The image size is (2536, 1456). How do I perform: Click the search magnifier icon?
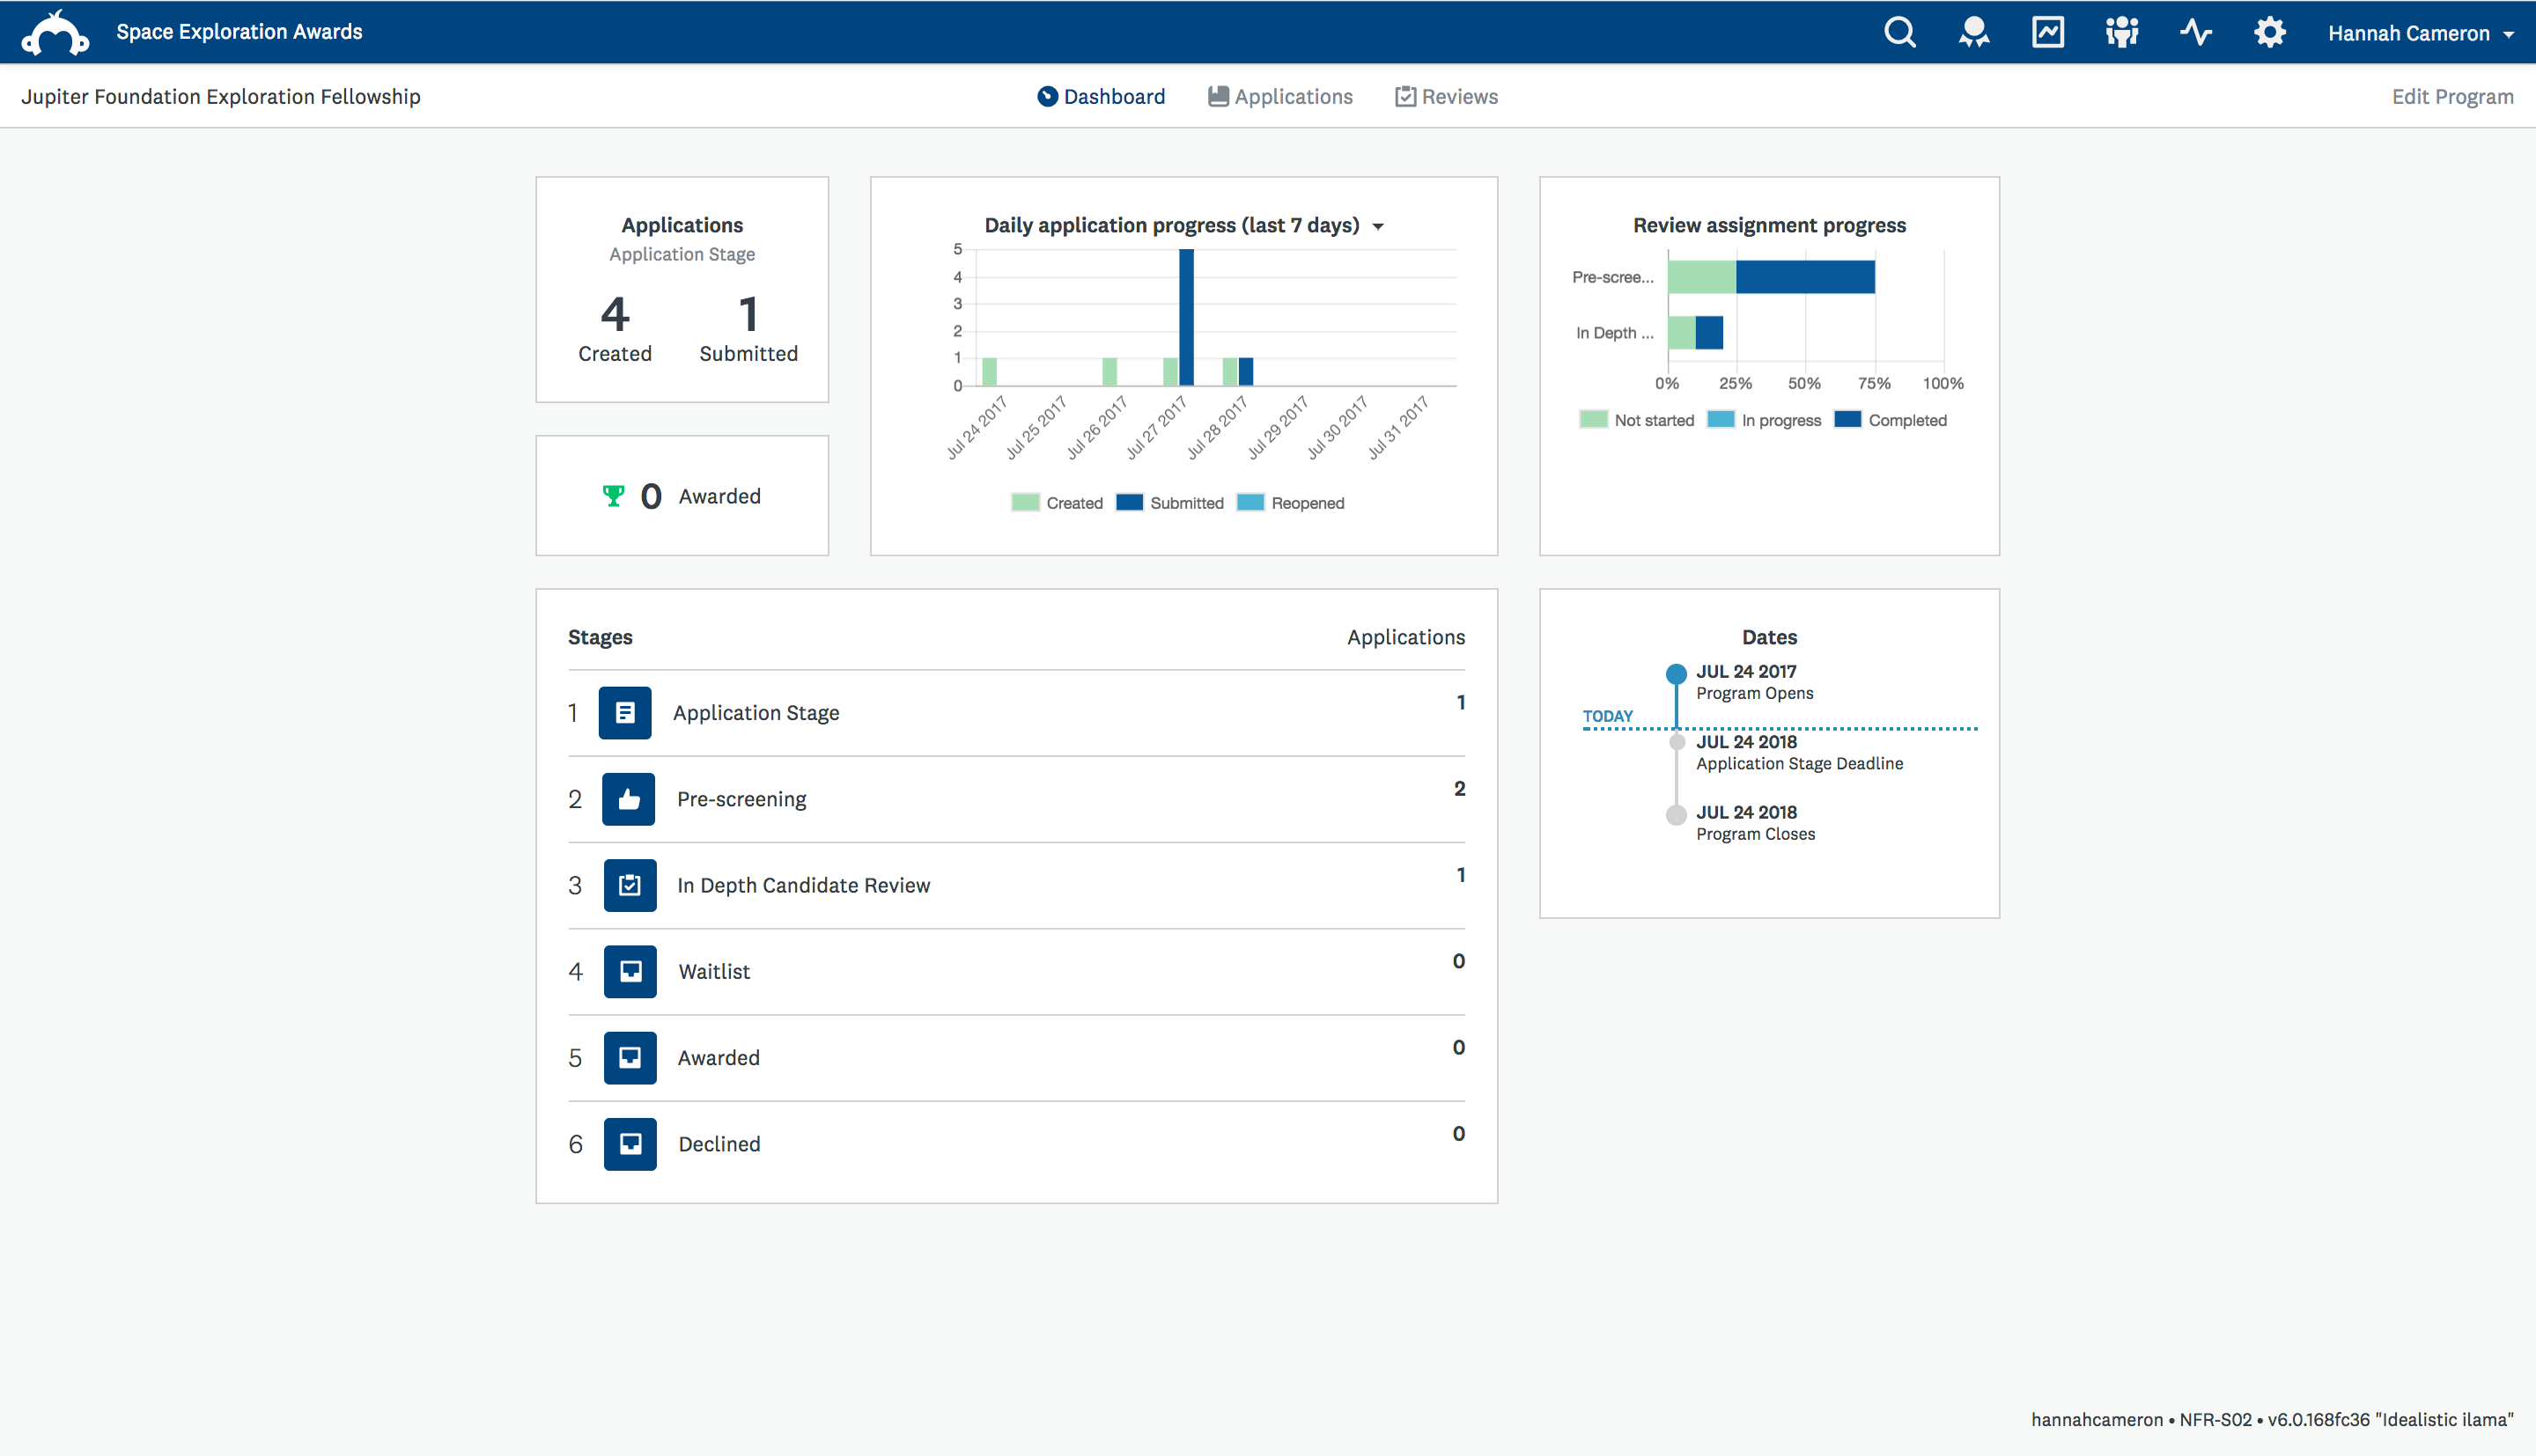(1899, 32)
